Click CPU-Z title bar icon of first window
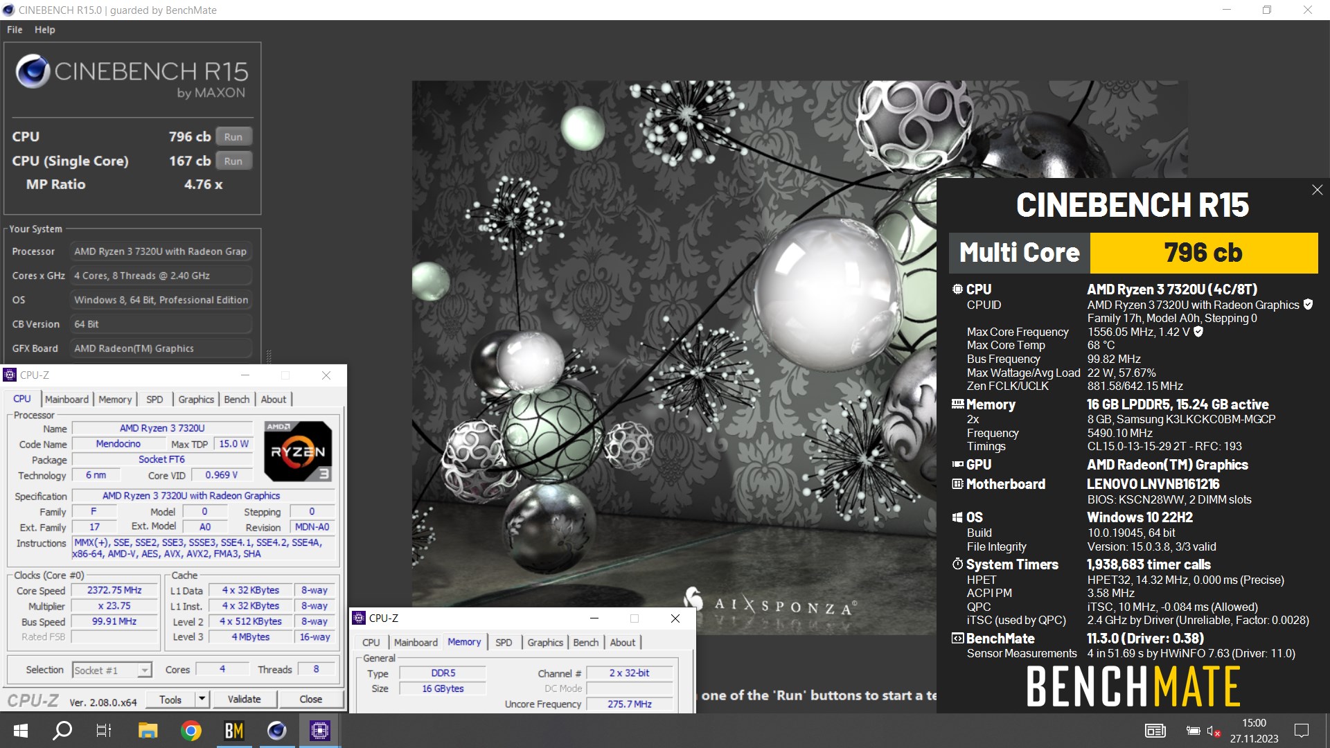Screen dimensions: 1330x748 pyautogui.click(x=10, y=375)
